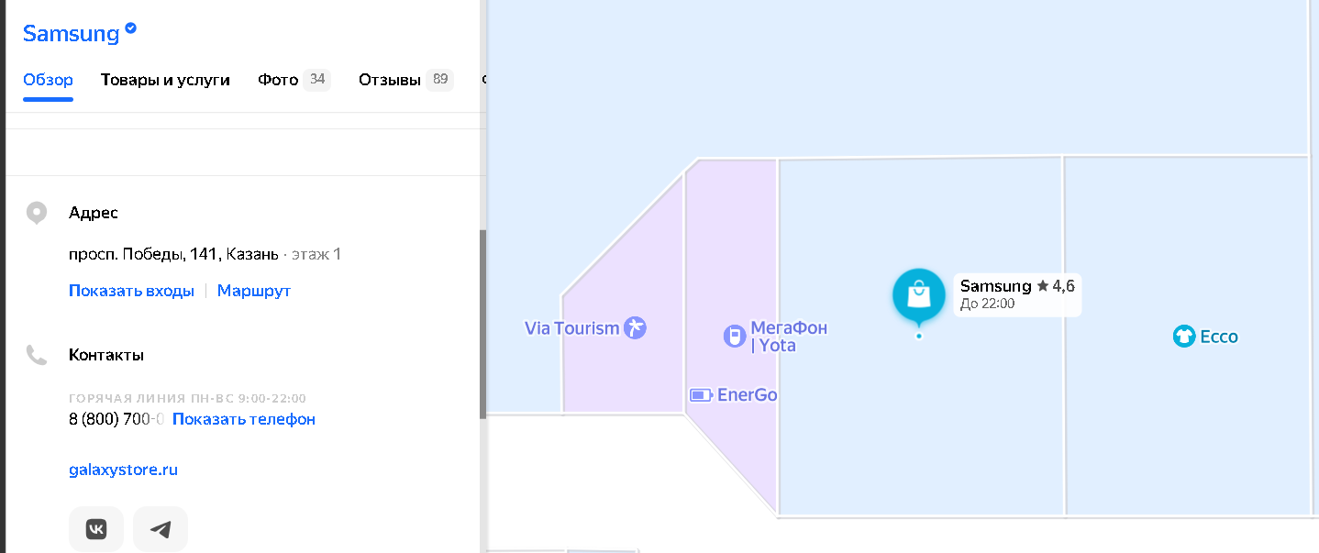This screenshot has height=553, width=1319.
Task: Select the МегаФон | Yota map icon
Action: tap(734, 337)
